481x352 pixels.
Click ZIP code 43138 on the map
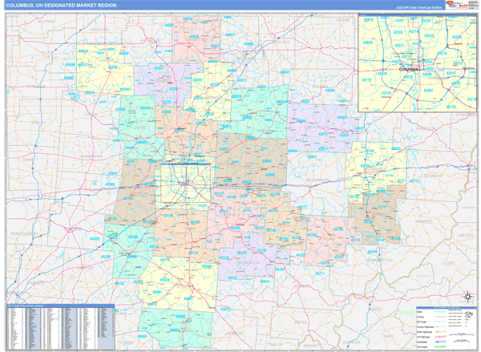(261, 250)
